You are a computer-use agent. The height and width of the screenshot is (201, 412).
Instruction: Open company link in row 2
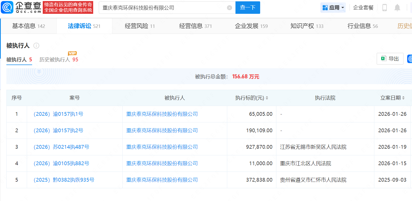coord(162,131)
